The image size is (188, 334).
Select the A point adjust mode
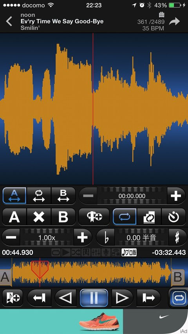14,195
